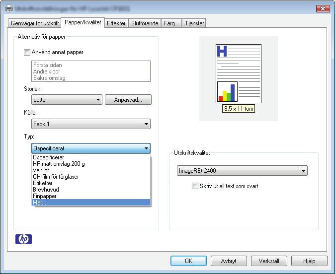The image size is (335, 274).
Task: Open Hjälp button
Action: click(x=309, y=261)
